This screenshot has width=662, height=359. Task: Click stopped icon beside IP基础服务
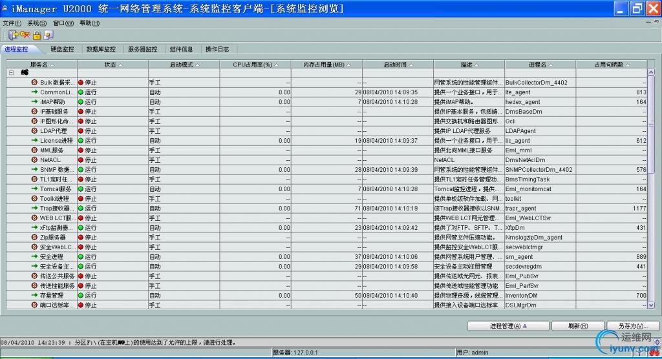[35, 111]
